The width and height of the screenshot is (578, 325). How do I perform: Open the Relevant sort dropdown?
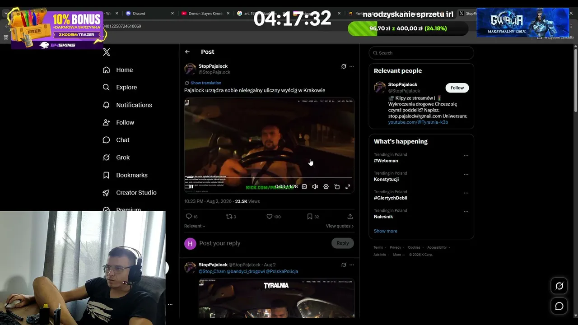pyautogui.click(x=195, y=226)
